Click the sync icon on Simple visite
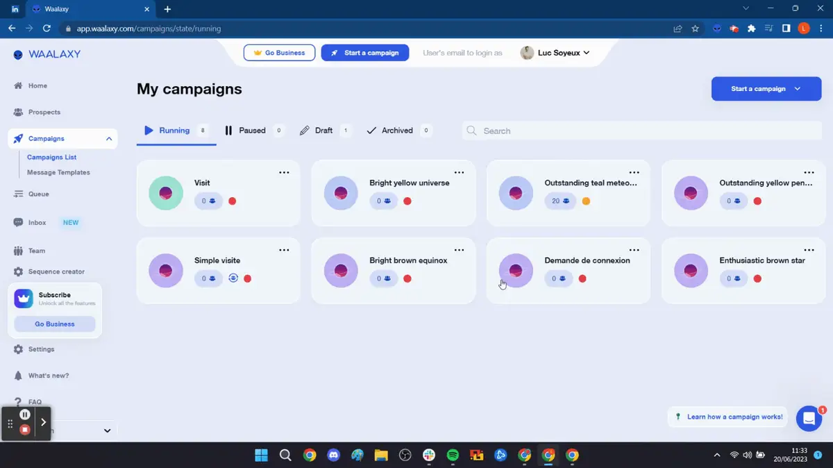This screenshot has height=468, width=833. 233,278
